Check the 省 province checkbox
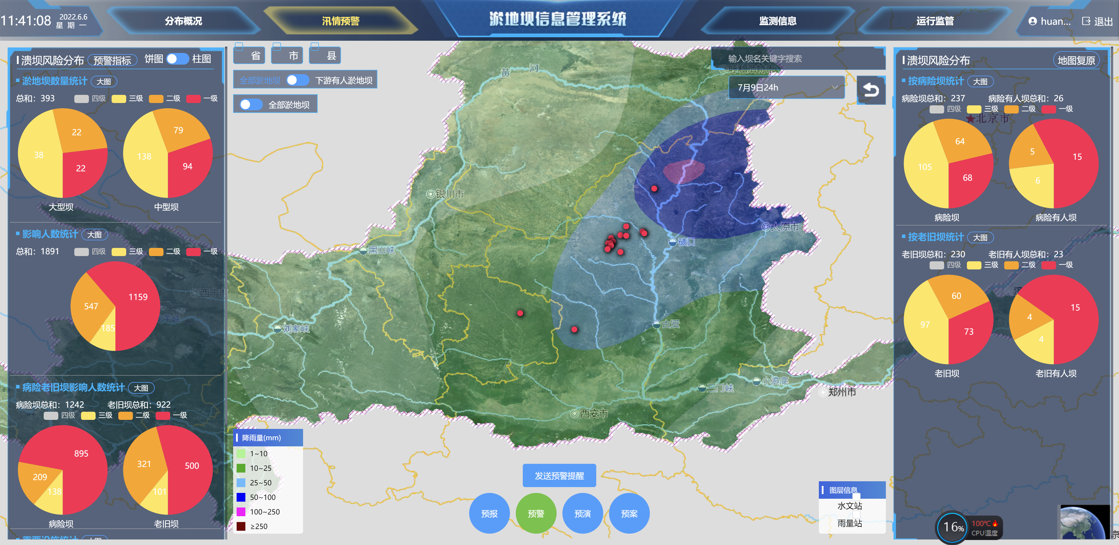 click(x=239, y=46)
